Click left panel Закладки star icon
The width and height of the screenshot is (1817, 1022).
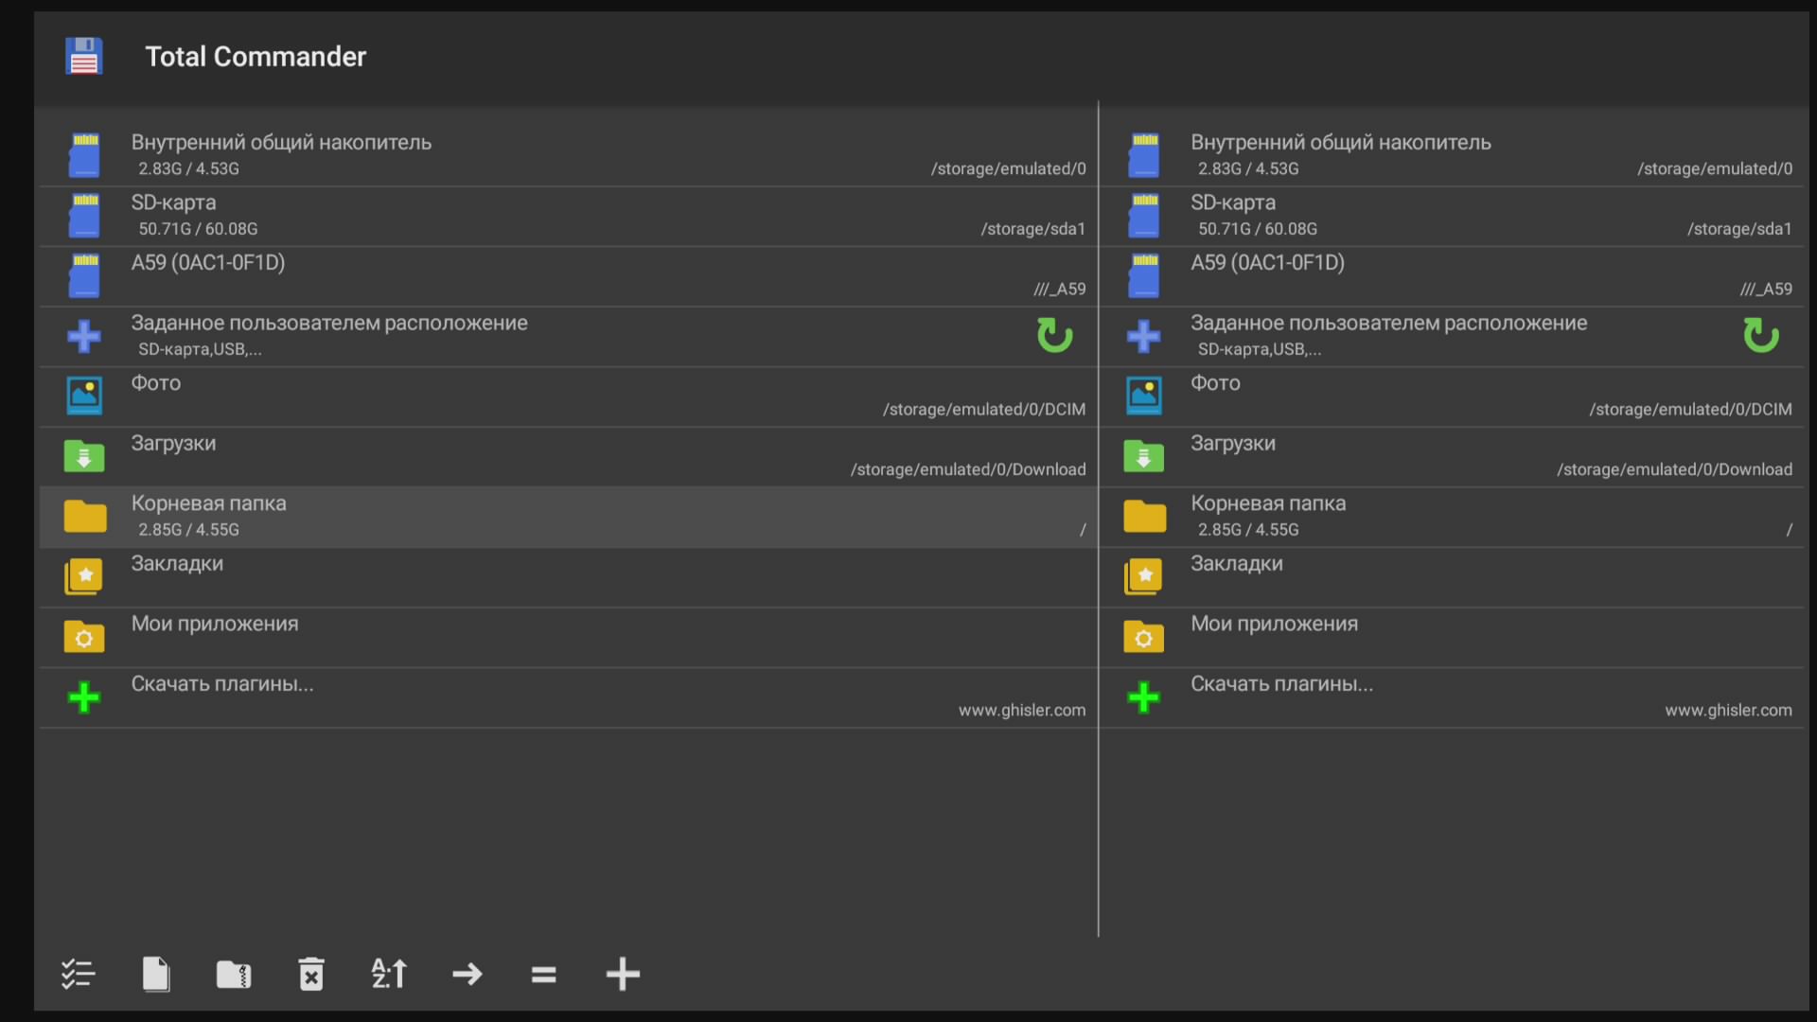click(x=84, y=576)
